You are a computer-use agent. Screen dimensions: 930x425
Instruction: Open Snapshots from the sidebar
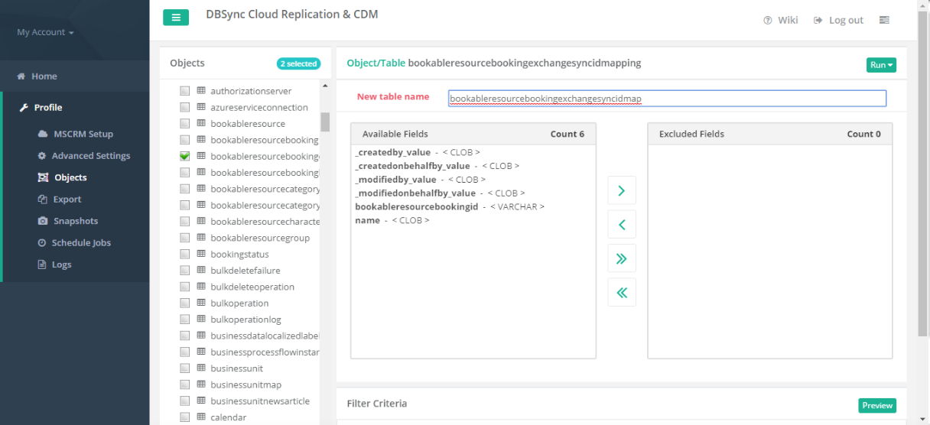click(x=75, y=221)
